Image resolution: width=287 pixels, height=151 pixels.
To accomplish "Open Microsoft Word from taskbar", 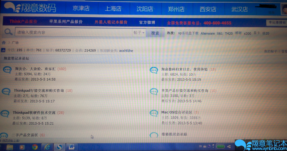I will 72,147.
